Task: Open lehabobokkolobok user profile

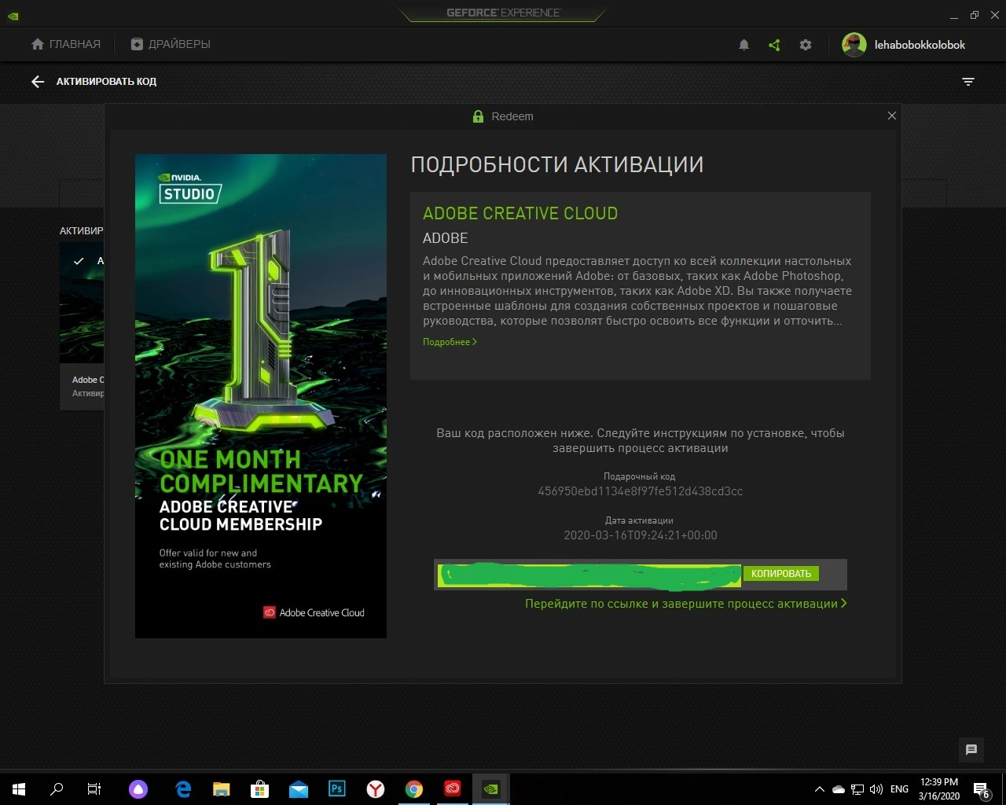Action: click(x=904, y=45)
